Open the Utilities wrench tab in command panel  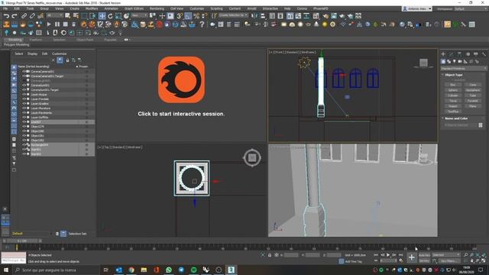(x=484, y=54)
